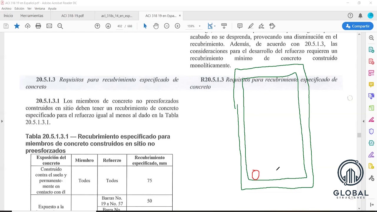Click the Compartir button
The width and height of the screenshot is (377, 212).
click(x=358, y=26)
